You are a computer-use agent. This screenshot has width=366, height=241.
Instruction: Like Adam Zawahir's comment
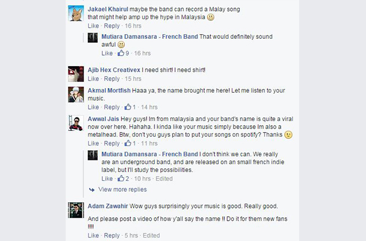point(93,236)
